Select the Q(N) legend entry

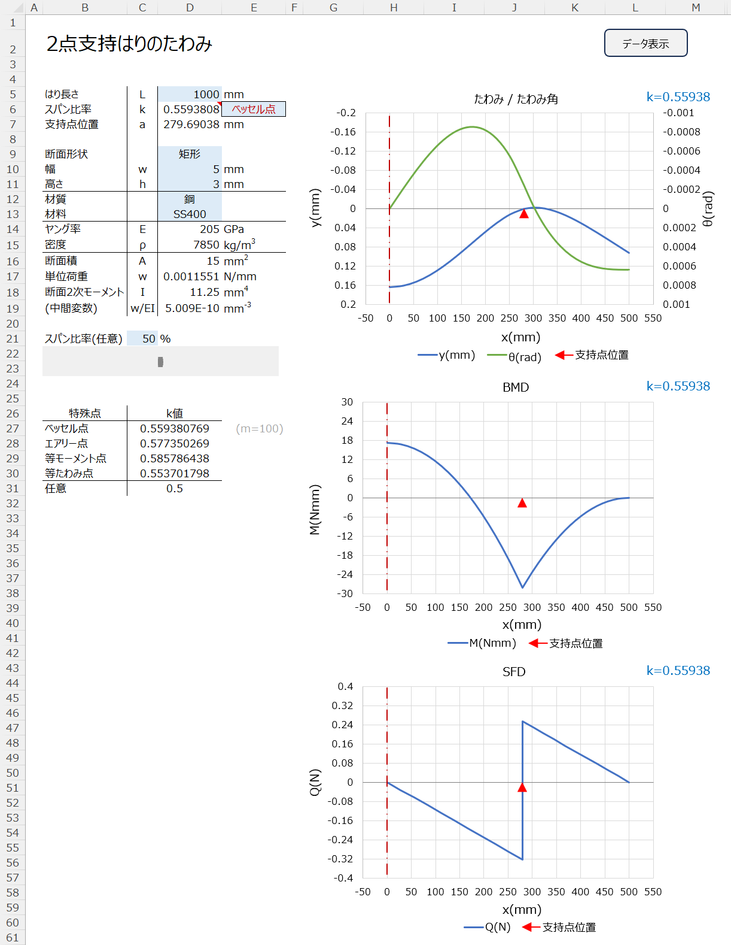[488, 927]
